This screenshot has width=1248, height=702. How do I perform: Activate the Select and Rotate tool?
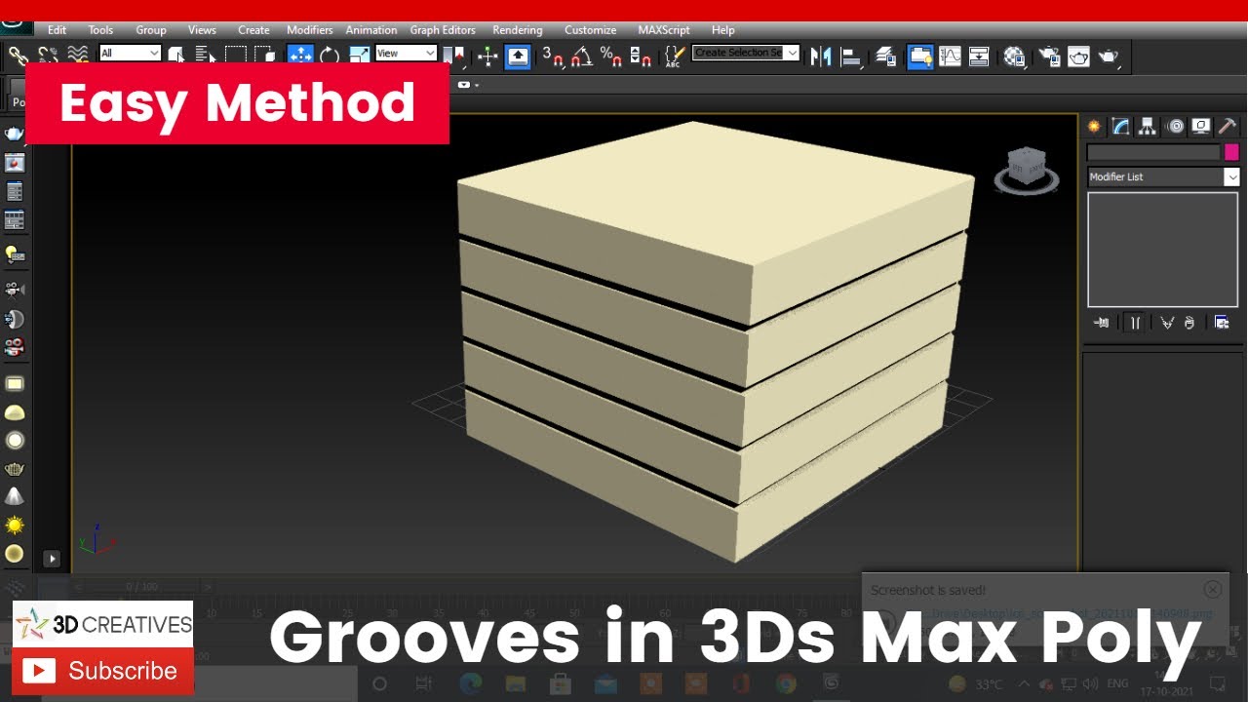[x=330, y=56]
